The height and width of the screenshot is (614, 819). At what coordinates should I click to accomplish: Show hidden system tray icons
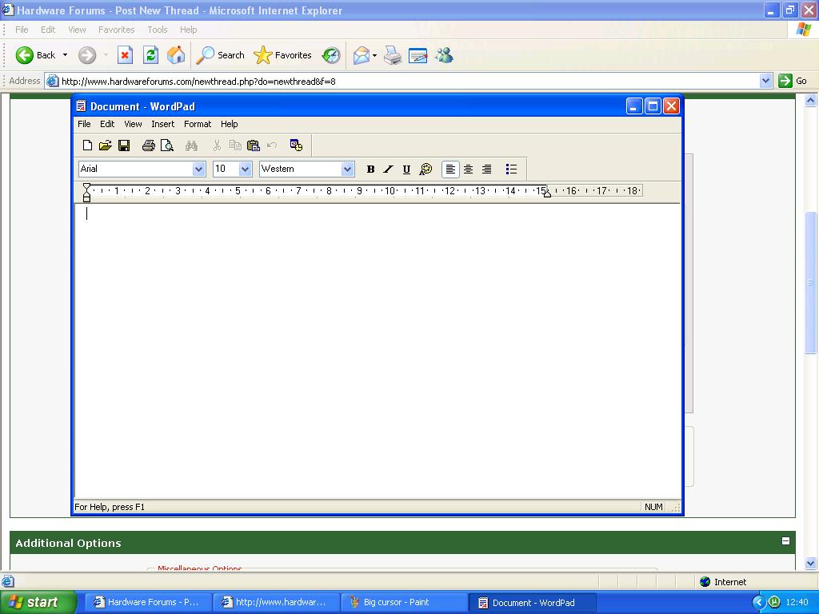pyautogui.click(x=759, y=602)
